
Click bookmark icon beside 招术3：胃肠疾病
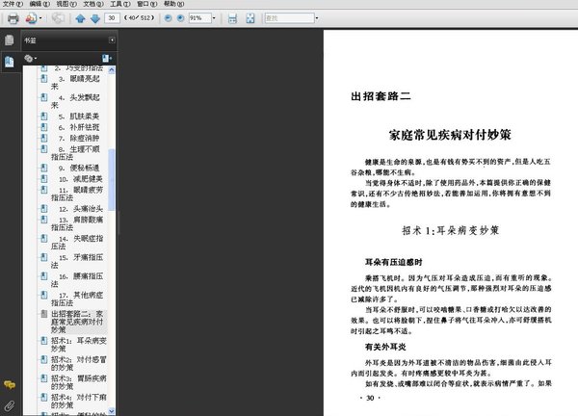click(x=44, y=378)
